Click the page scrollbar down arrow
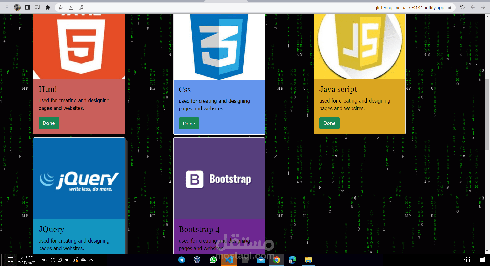The height and width of the screenshot is (266, 490). (487, 251)
